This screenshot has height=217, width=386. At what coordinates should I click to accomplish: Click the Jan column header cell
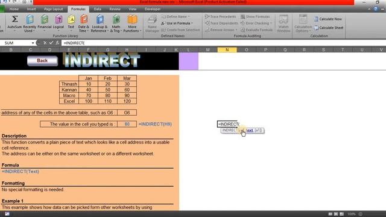89,78
